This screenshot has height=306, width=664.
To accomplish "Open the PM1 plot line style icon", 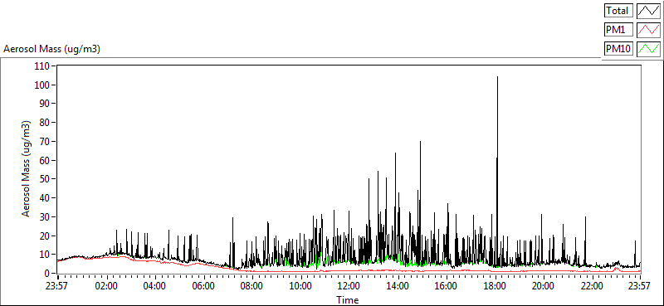I will click(x=648, y=30).
